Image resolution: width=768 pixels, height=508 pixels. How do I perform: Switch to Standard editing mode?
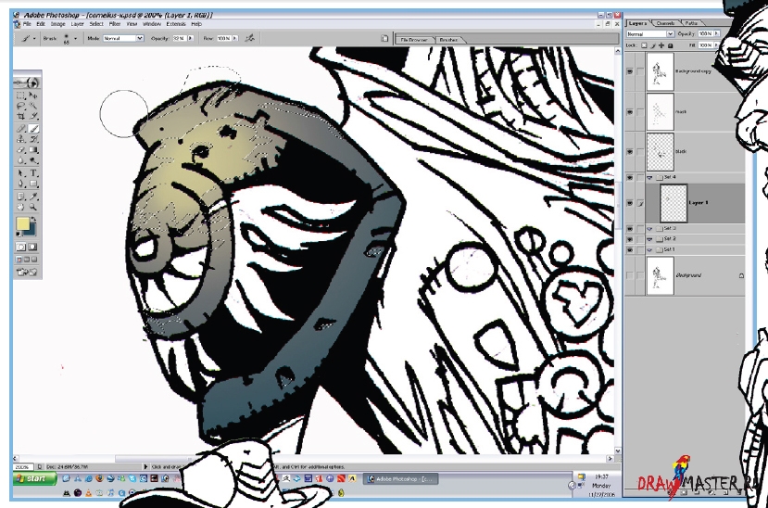pyautogui.click(x=21, y=247)
